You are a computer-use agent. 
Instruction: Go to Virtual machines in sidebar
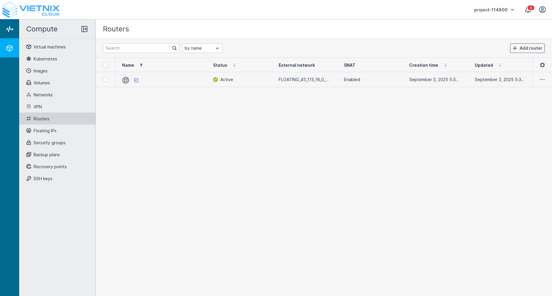49,47
